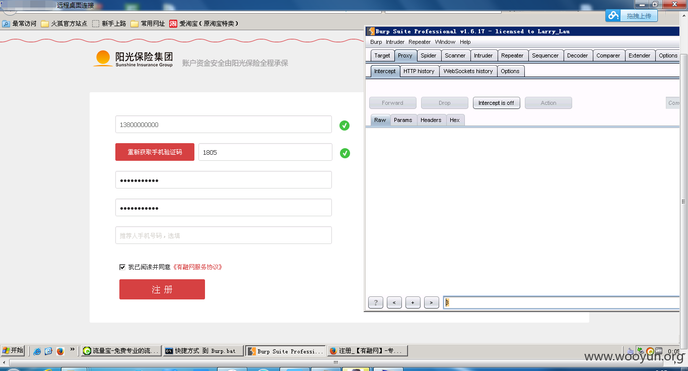This screenshot has width=688, height=371.
Task: Select the Intercept sub-tab
Action: (x=385, y=71)
